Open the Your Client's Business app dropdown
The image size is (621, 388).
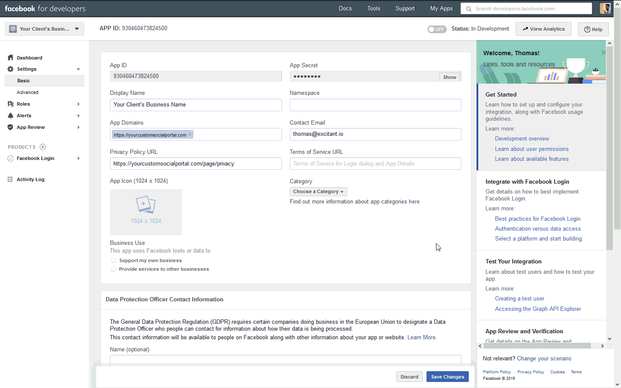44,29
